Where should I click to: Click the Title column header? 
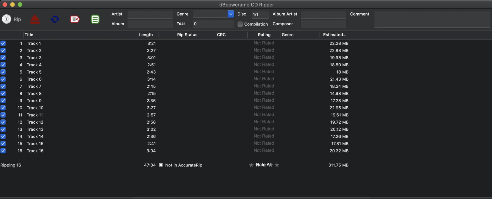coord(29,35)
